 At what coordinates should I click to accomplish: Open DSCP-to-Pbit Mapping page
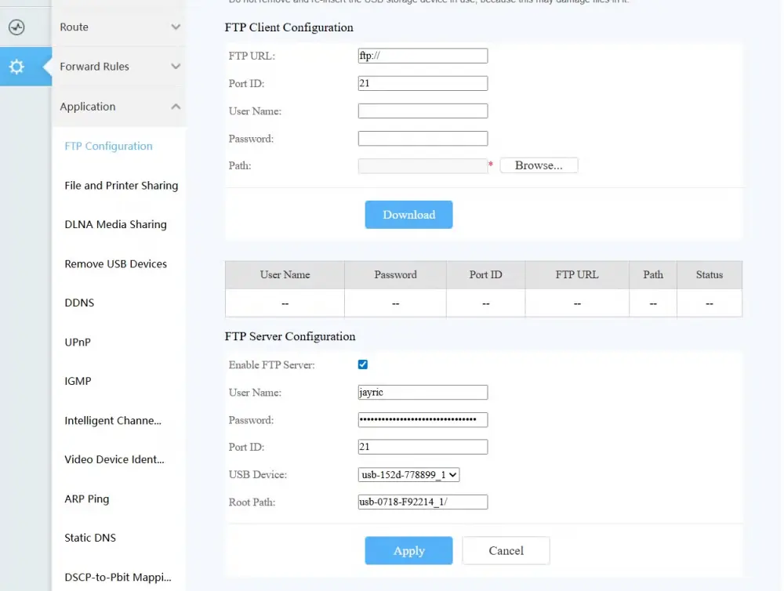click(x=118, y=578)
